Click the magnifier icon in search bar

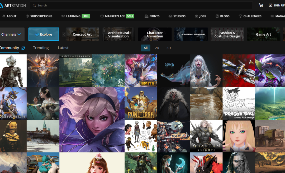pyautogui.click(x=34, y=6)
